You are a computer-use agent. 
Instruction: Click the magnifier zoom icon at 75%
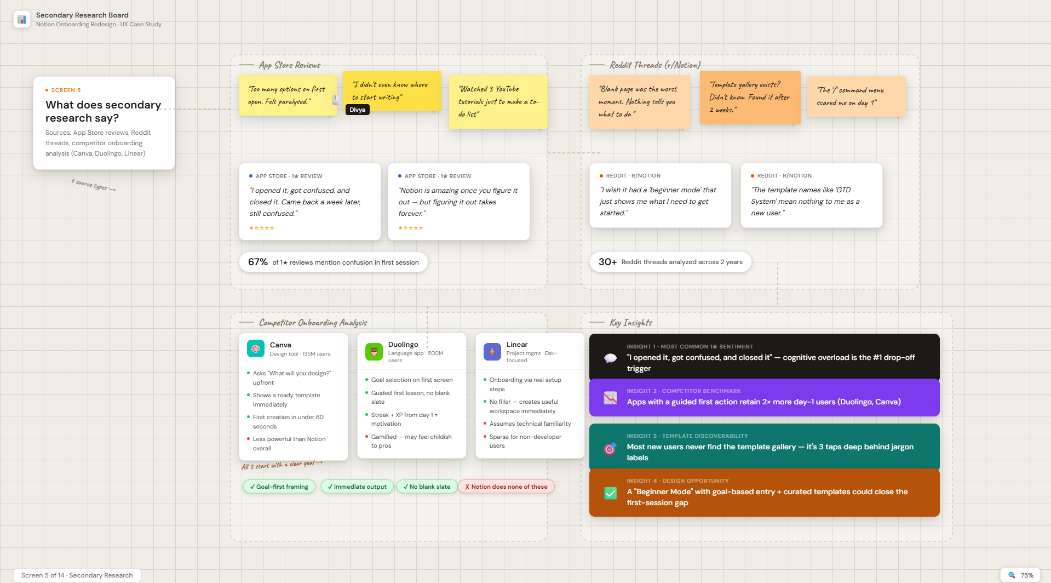click(x=1012, y=575)
